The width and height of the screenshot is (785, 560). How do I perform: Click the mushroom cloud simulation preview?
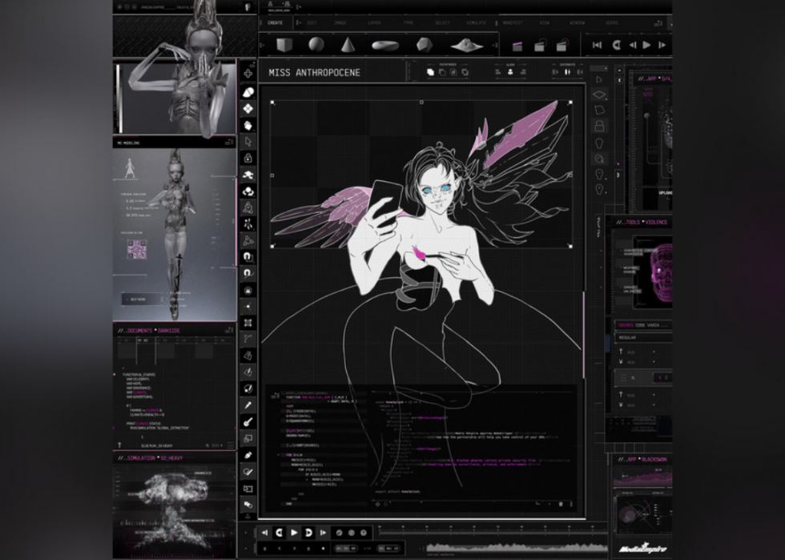point(175,510)
